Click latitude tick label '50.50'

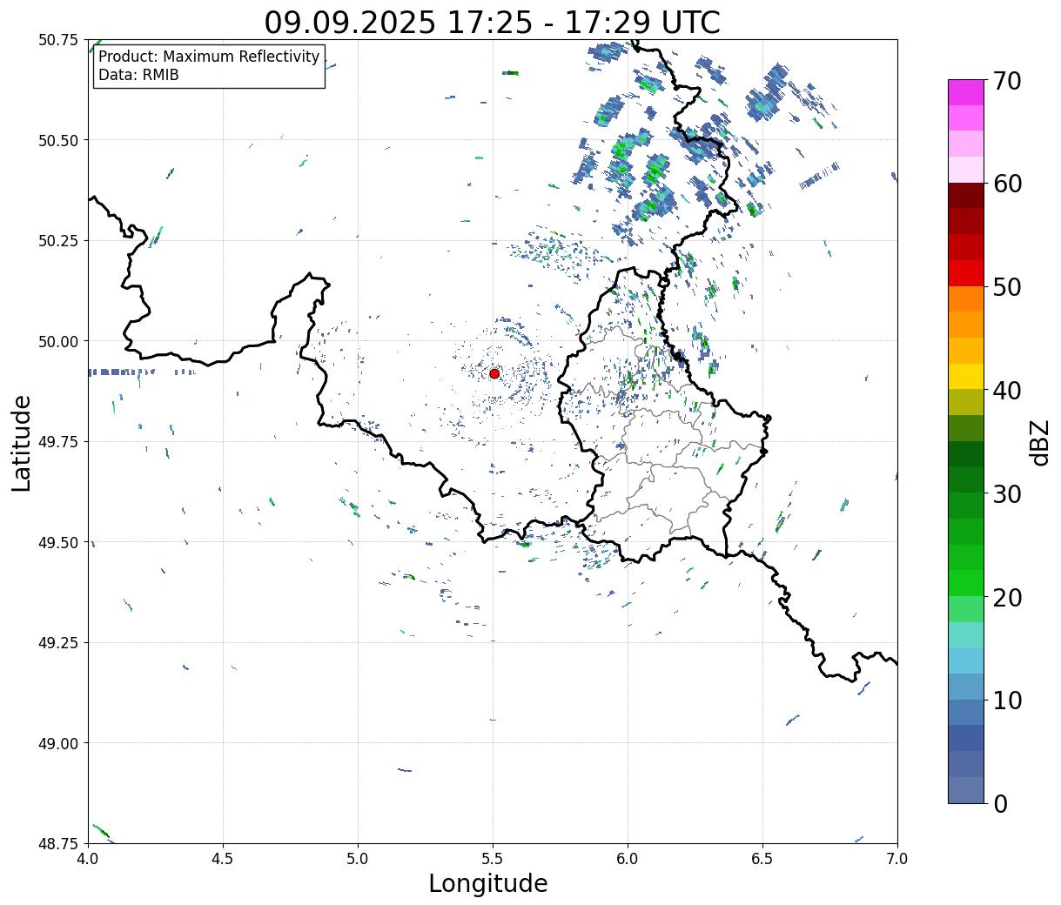[58, 140]
